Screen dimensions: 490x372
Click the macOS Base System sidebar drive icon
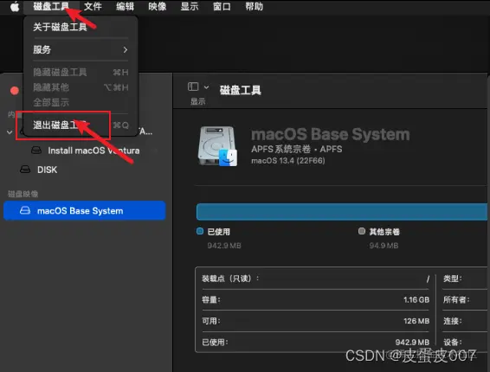point(25,210)
